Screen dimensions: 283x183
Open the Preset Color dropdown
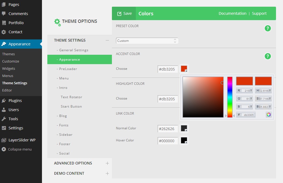(x=147, y=41)
